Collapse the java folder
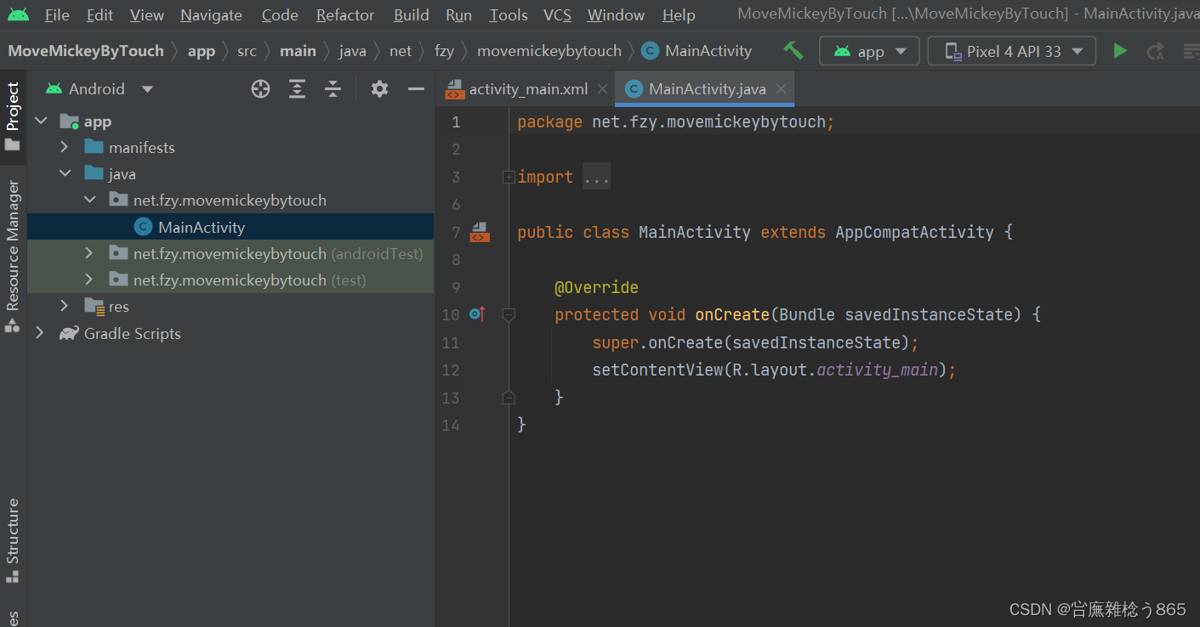Viewport: 1200px width, 627px height. [x=65, y=173]
